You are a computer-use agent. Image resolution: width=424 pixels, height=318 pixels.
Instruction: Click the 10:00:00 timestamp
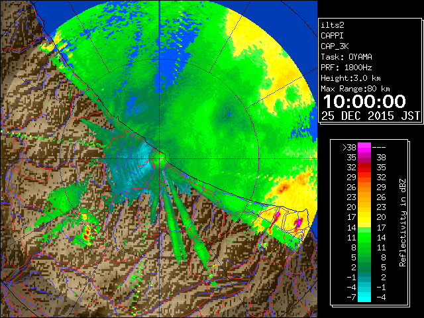pos(364,101)
